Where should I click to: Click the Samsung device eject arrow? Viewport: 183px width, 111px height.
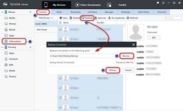click(30, 47)
